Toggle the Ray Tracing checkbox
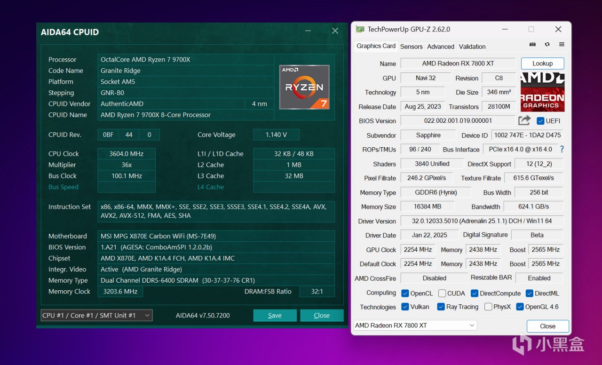This screenshot has width=602, height=365. pyautogui.click(x=441, y=307)
